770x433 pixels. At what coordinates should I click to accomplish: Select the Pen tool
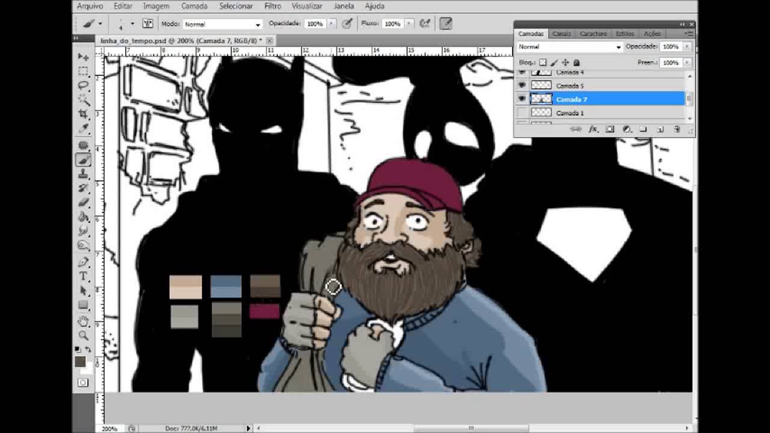83,262
